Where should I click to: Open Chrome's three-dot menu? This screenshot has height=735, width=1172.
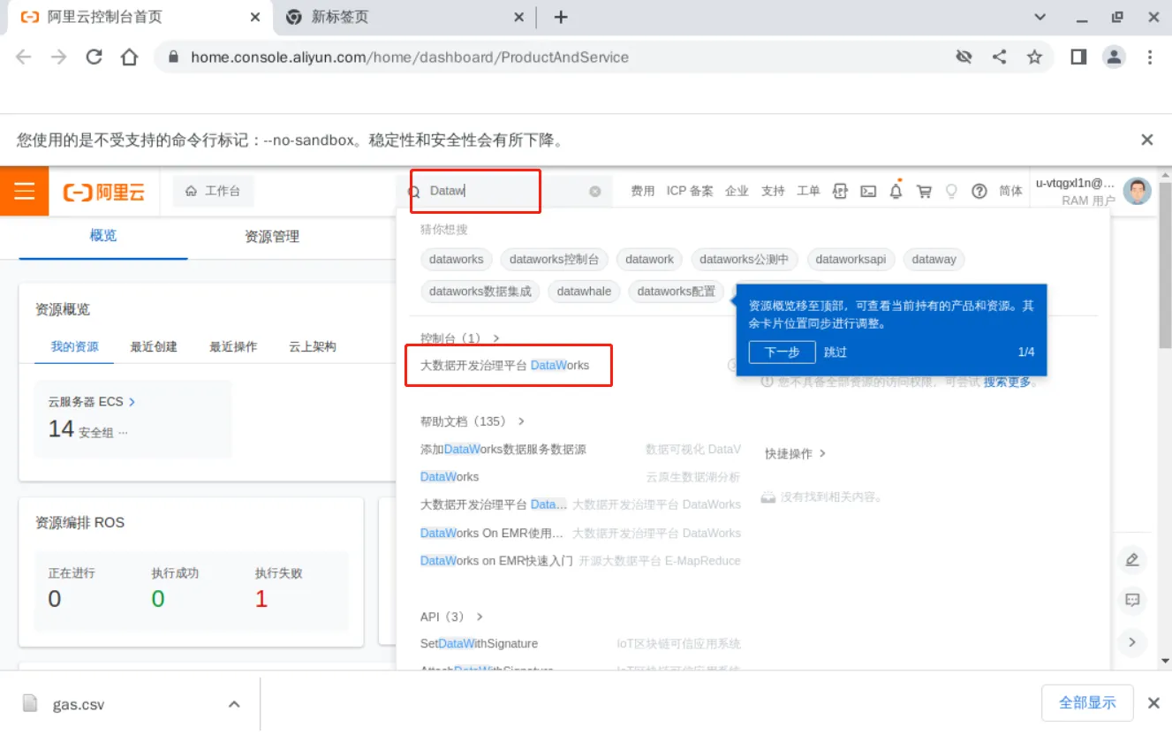[x=1150, y=57]
